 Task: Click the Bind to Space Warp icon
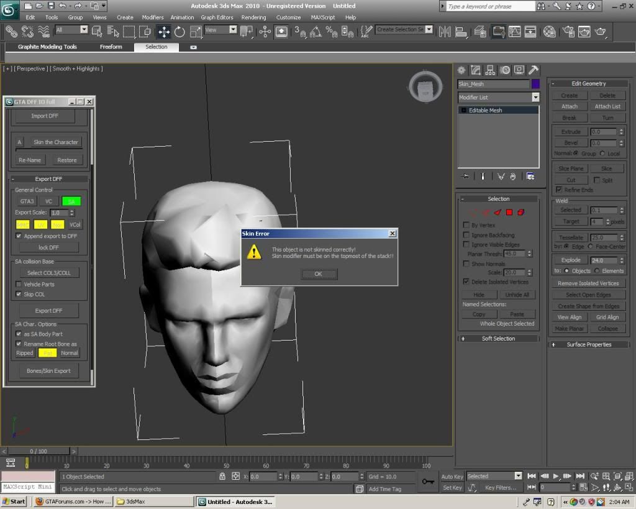click(x=43, y=32)
